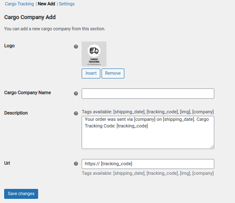Click the Cargo Company Add heading

[30, 17]
